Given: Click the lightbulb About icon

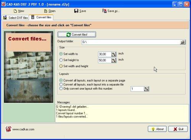Looking at the screenshot, I should click(153, 129).
